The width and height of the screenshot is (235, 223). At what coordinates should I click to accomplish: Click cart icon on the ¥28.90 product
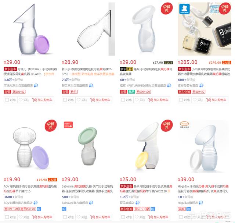point(93,100)
